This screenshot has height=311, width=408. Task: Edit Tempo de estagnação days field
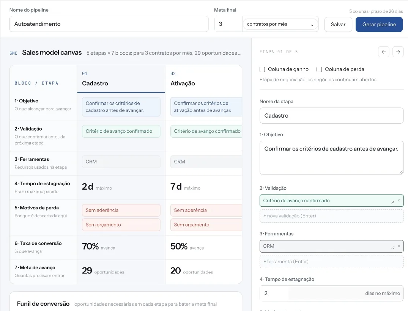(274, 293)
